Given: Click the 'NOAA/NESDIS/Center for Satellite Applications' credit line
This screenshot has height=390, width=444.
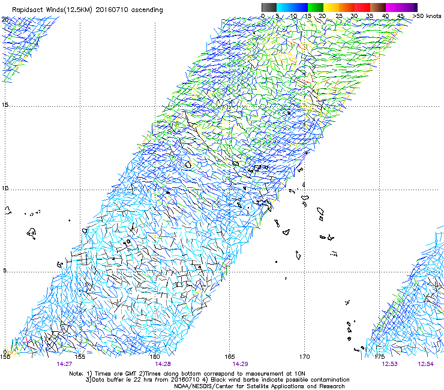Looking at the screenshot, I should [x=259, y=386].
